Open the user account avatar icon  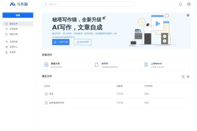tap(189, 4)
